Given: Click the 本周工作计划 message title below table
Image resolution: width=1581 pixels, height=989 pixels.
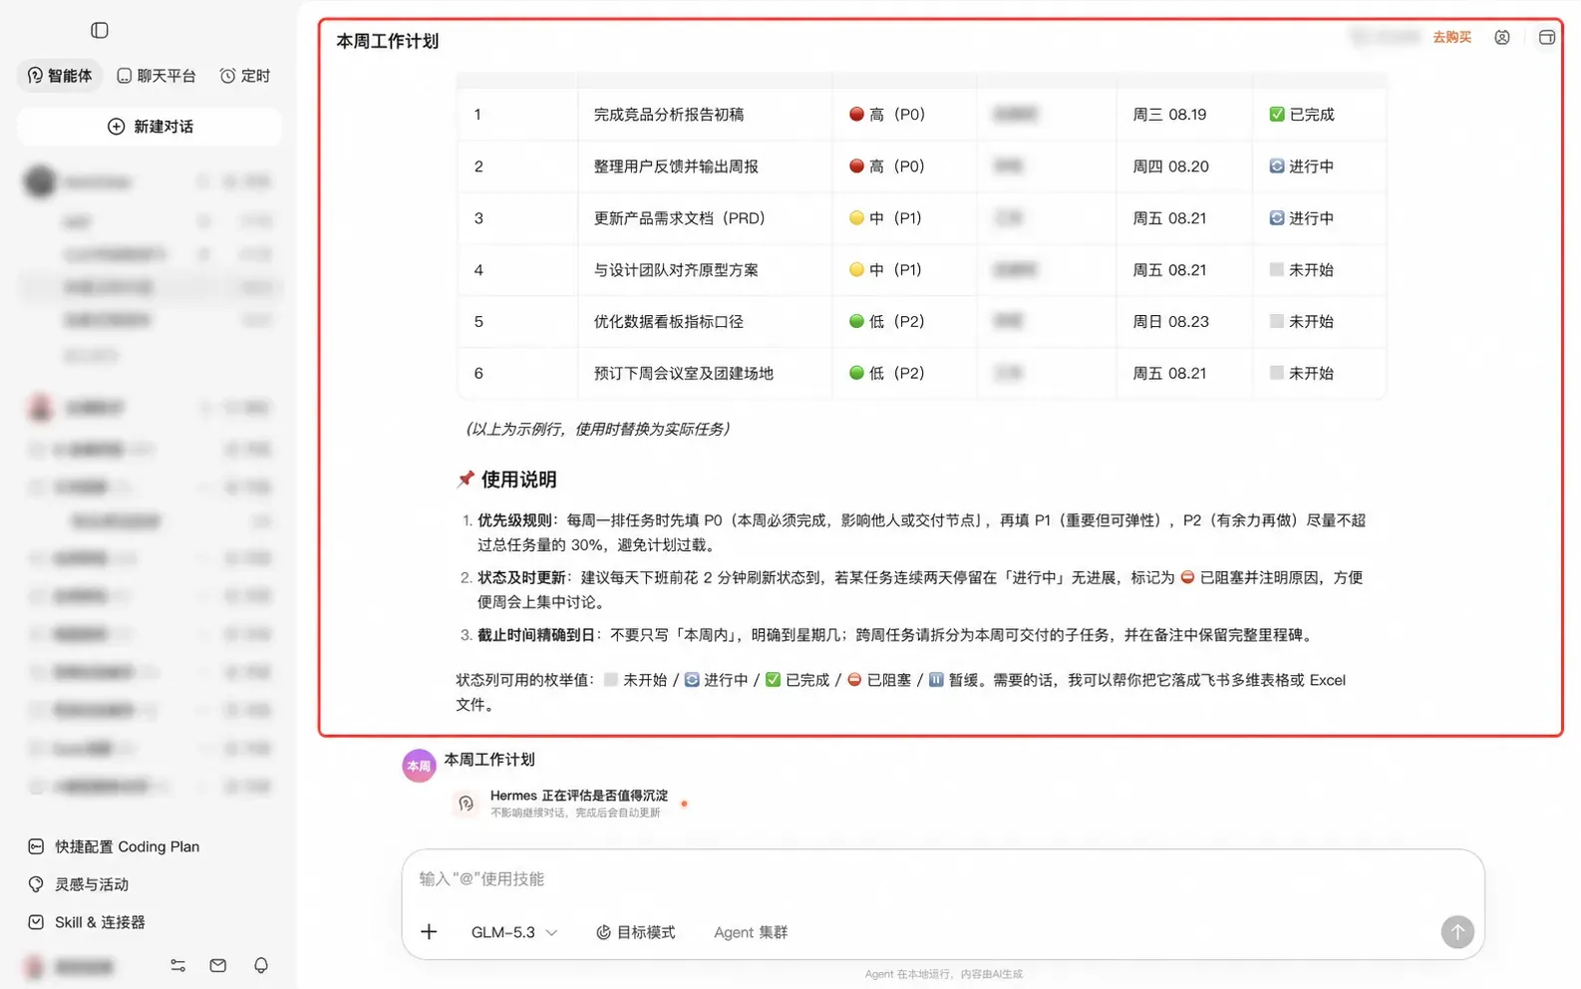Looking at the screenshot, I should pyautogui.click(x=489, y=760).
